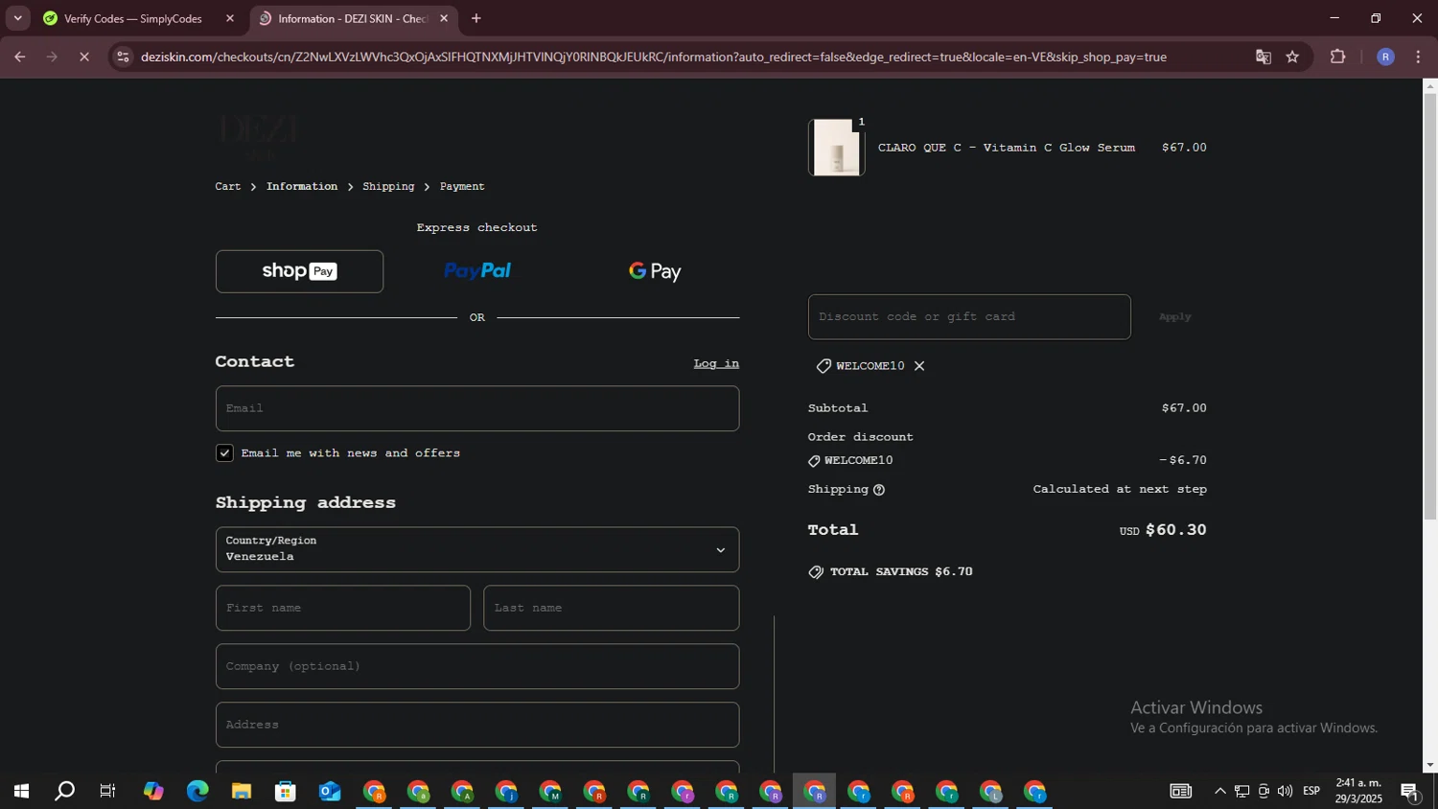This screenshot has width=1438, height=809.
Task: Click the First name field
Action: 343,608
